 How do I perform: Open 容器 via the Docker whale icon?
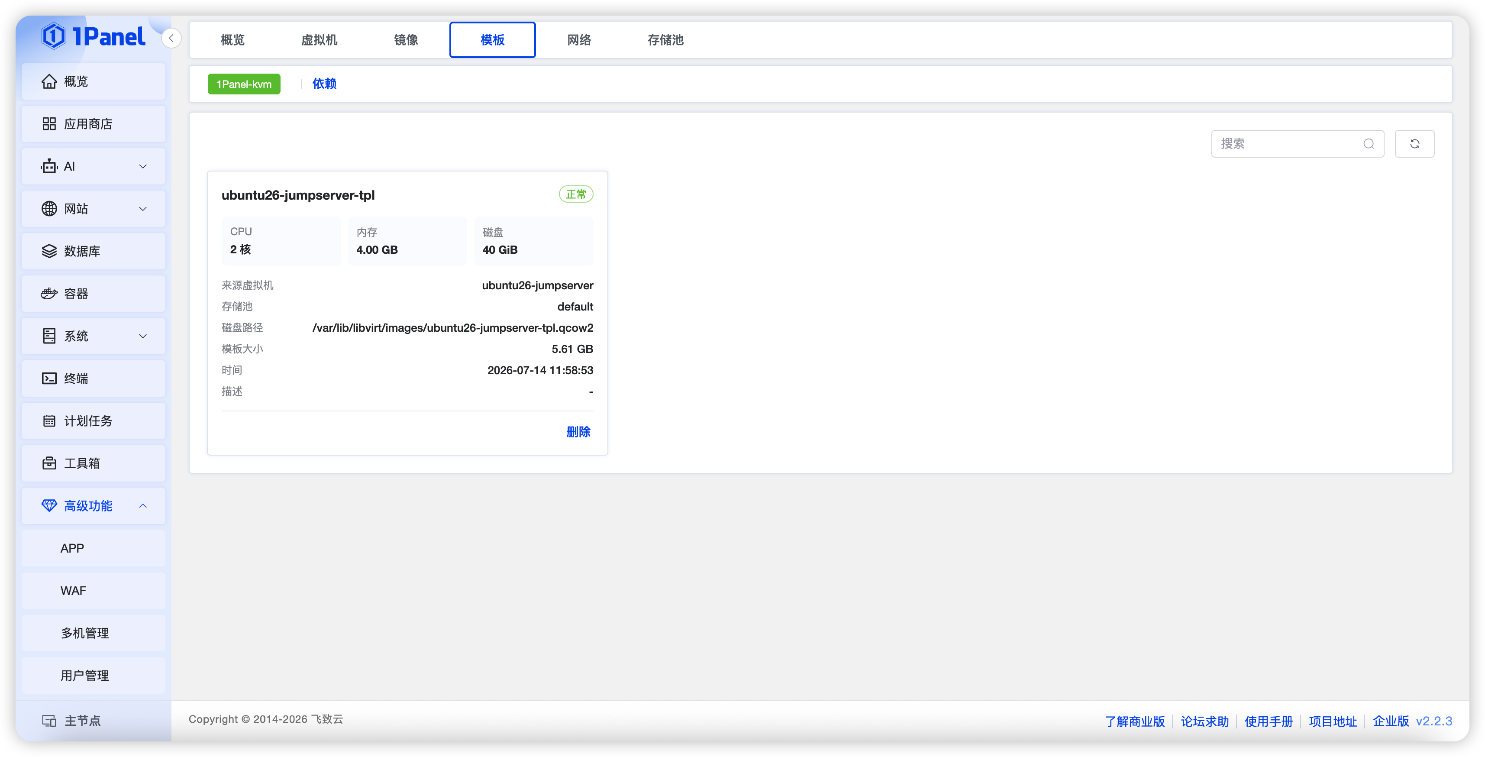pyautogui.click(x=49, y=294)
